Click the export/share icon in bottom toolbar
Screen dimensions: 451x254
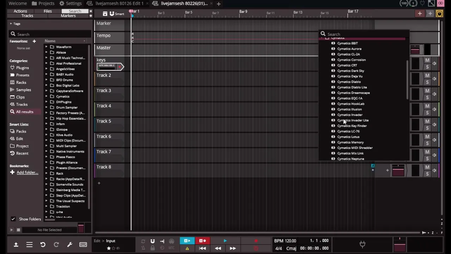pyautogui.click(x=16, y=244)
